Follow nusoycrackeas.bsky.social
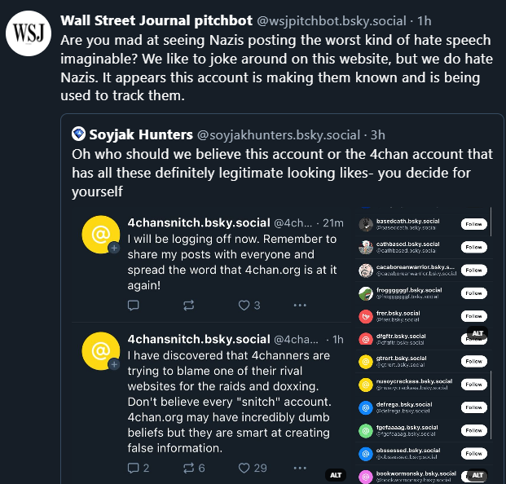This screenshot has width=506, height=484. coord(473,384)
